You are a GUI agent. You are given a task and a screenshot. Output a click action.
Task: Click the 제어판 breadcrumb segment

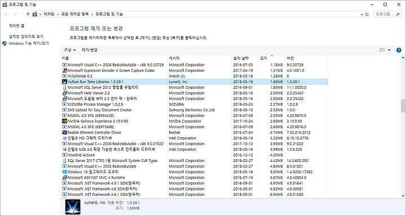click(48, 14)
